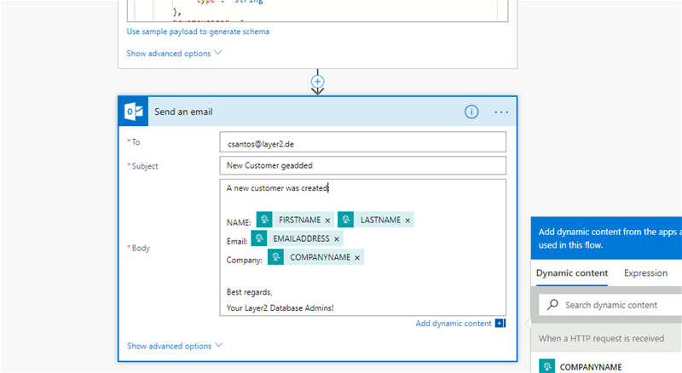Select the Dynamic content tab
This screenshot has height=373, width=682.
tap(571, 273)
